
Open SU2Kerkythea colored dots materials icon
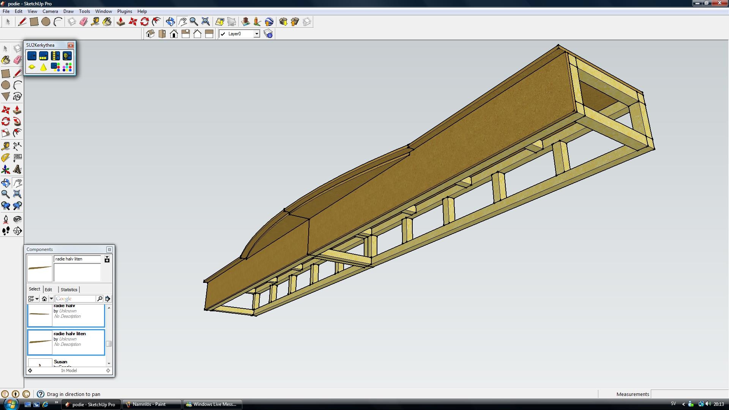click(x=67, y=67)
